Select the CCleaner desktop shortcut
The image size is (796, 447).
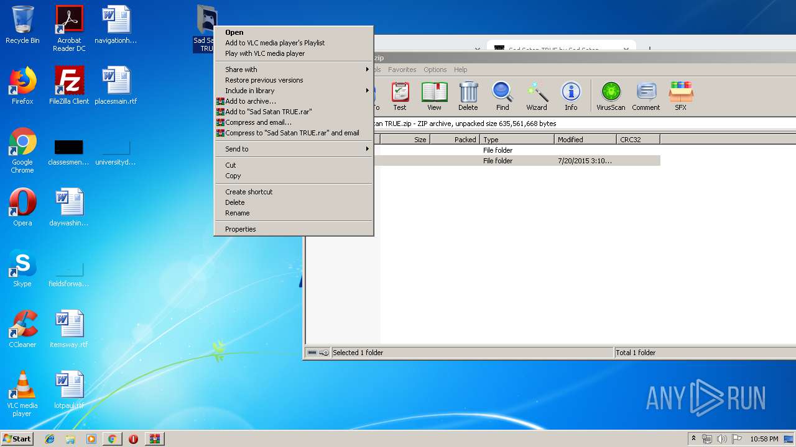(22, 329)
